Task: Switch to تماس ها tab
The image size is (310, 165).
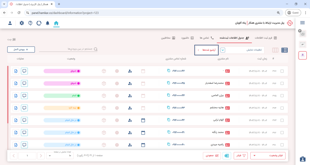Action: [x=206, y=38]
